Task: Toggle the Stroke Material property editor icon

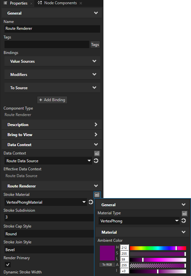Action: pyautogui.click(x=97, y=195)
